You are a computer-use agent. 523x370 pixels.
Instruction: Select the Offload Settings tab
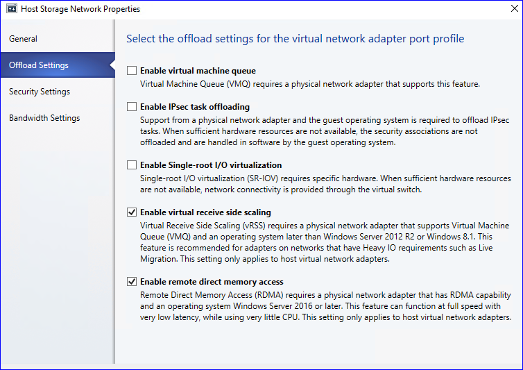(39, 65)
